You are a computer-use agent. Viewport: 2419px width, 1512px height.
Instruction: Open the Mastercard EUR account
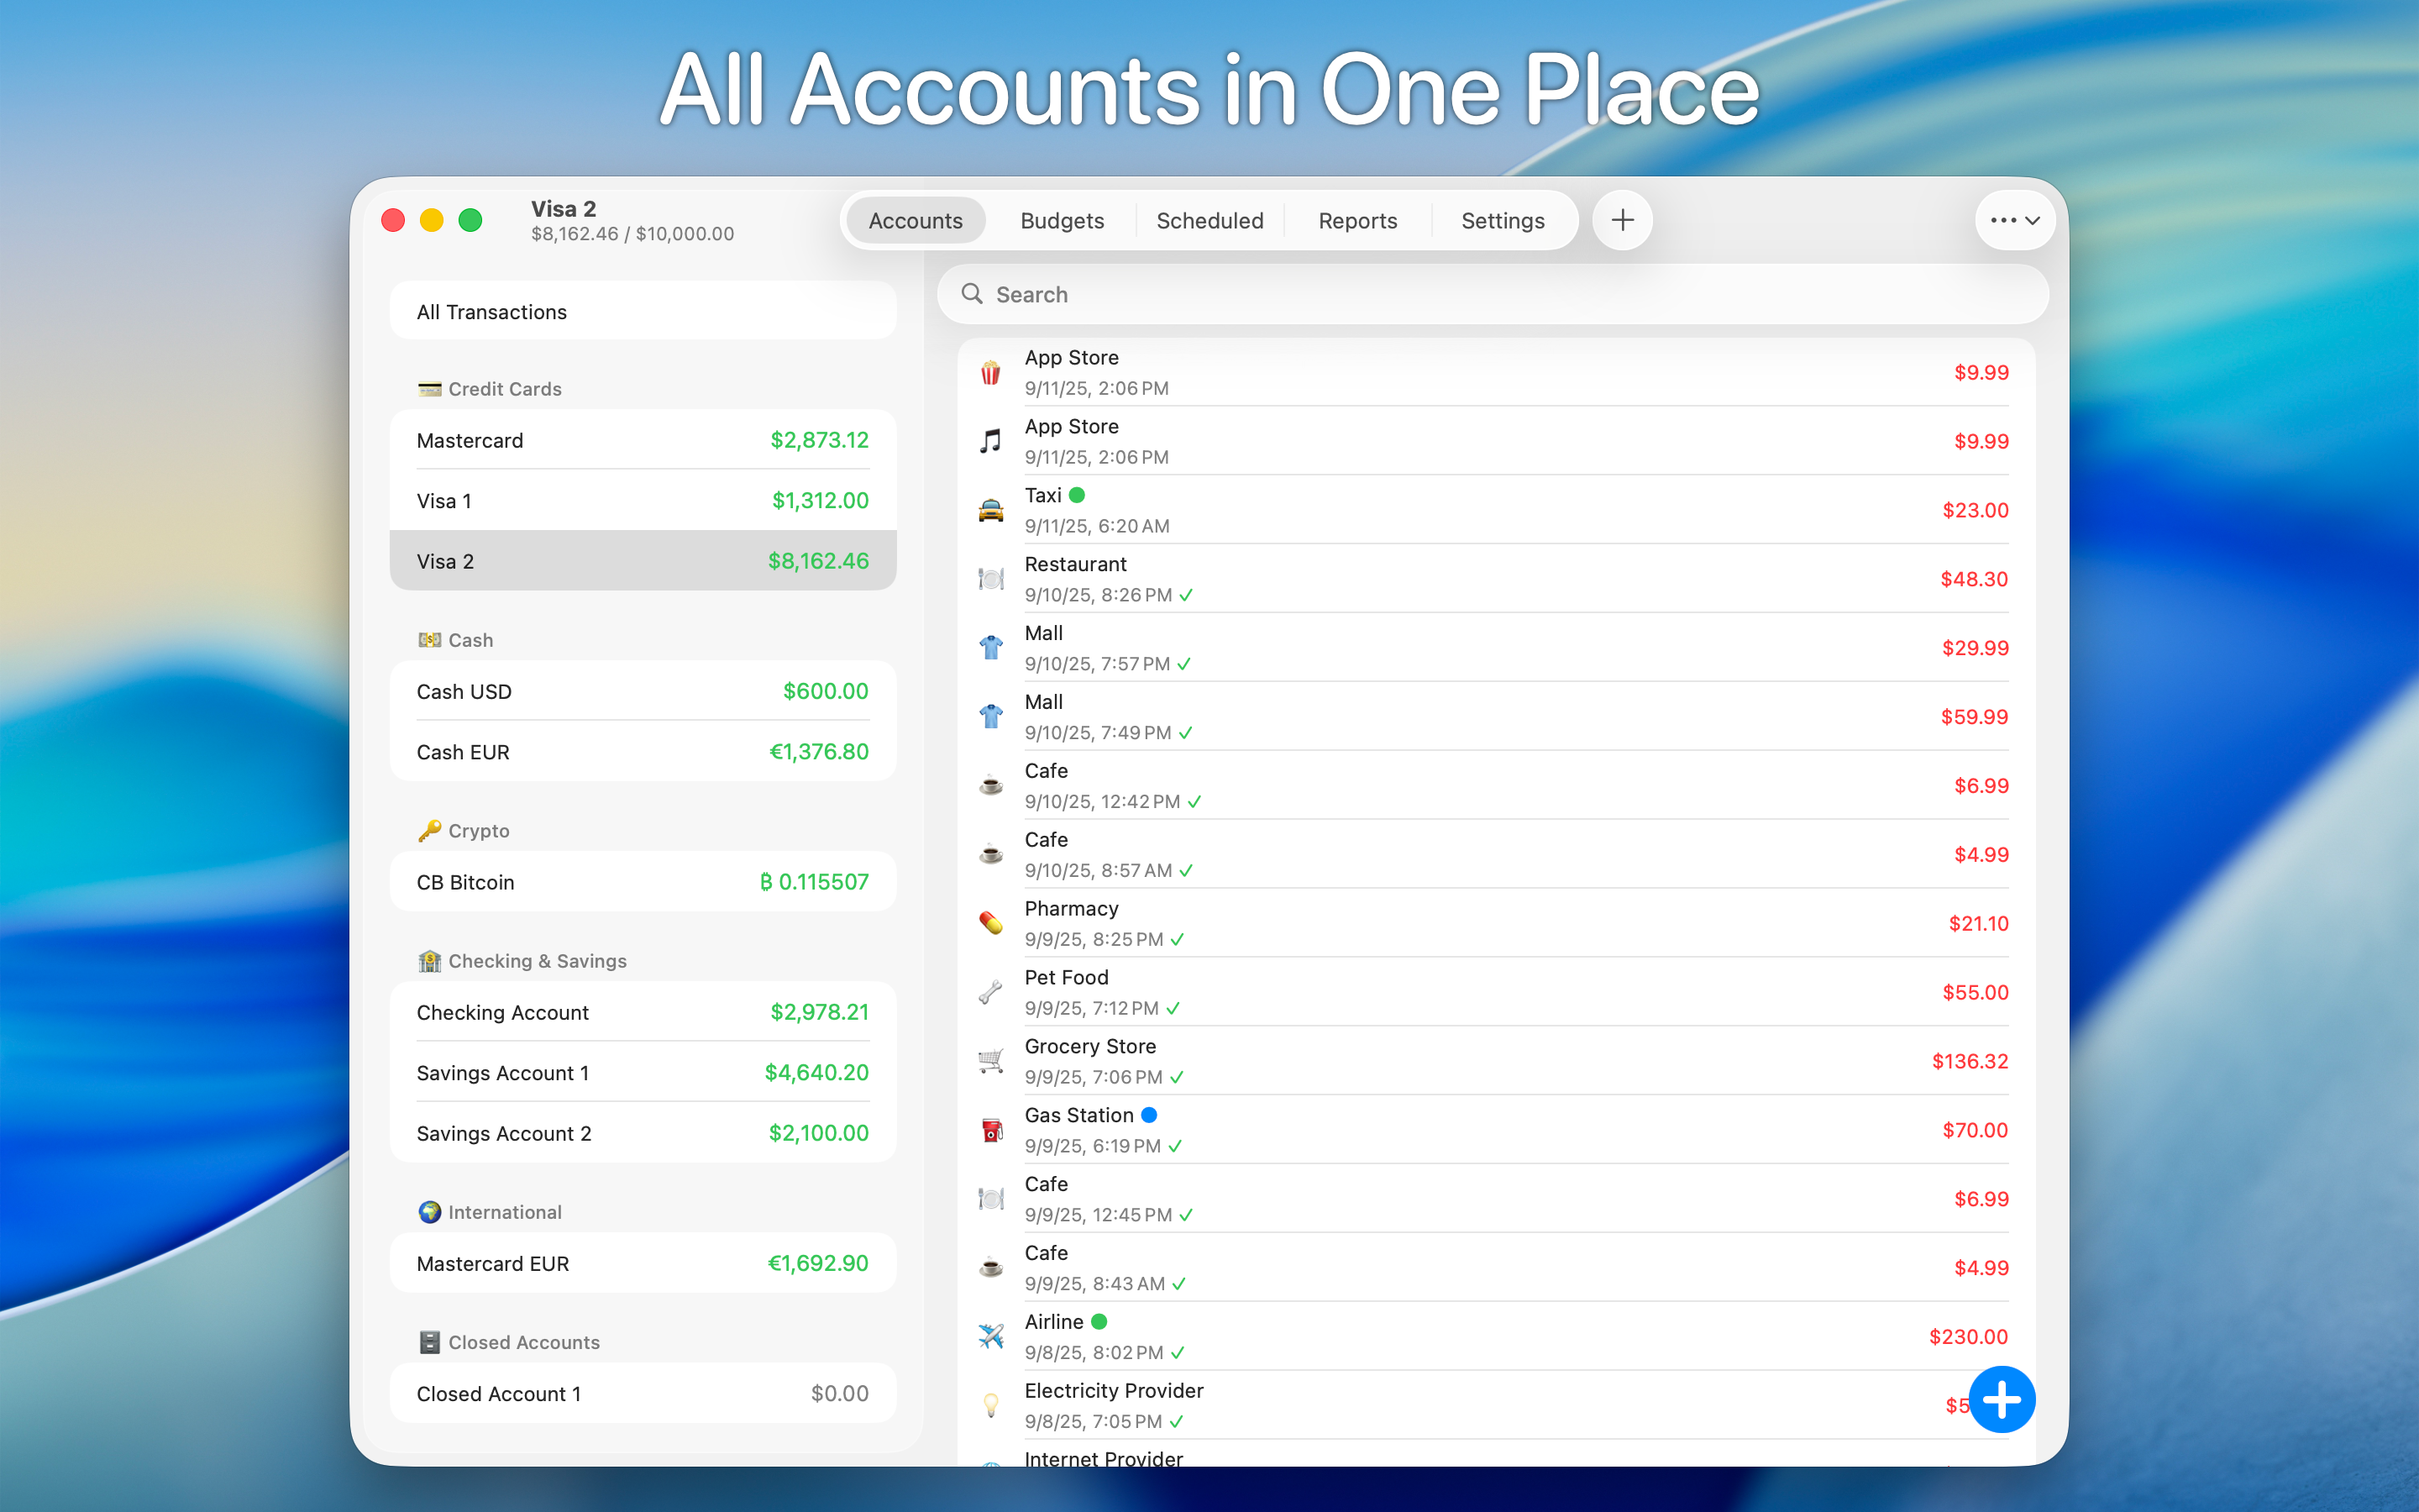coord(643,1263)
